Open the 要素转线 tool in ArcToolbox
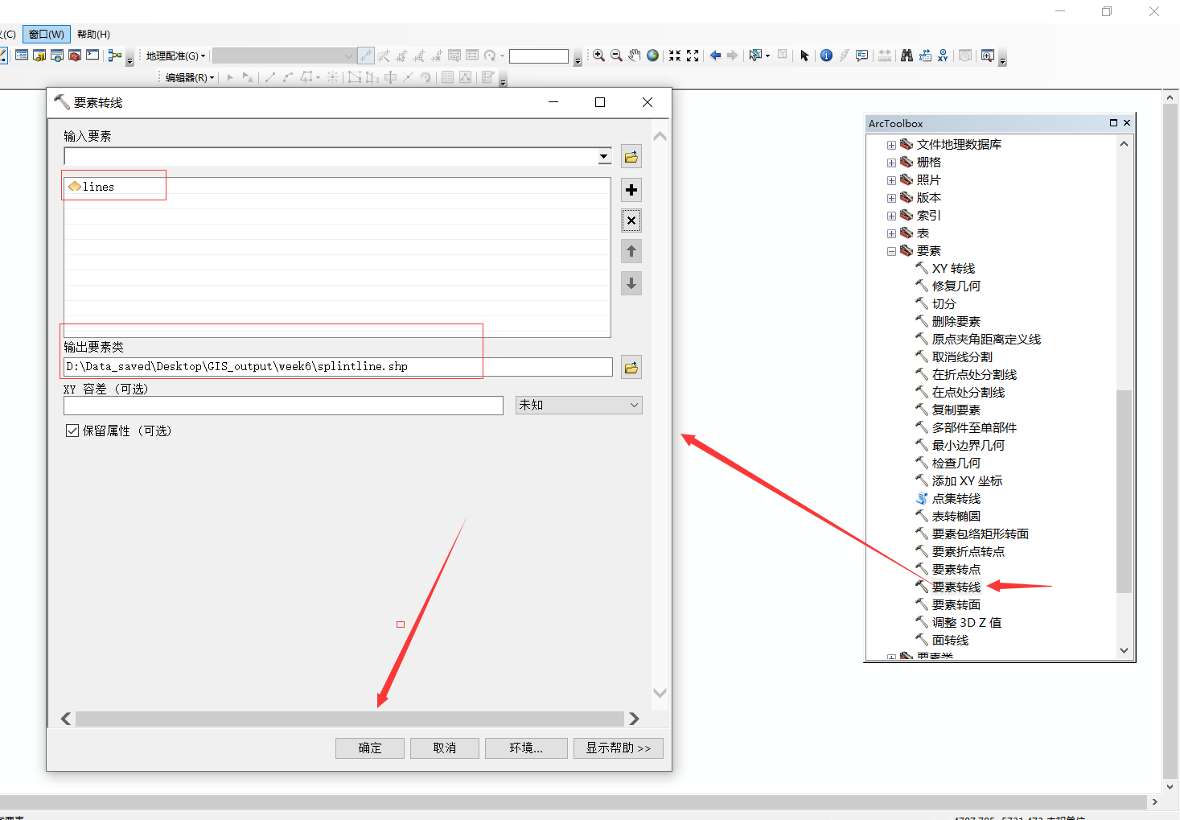Viewport: 1180px width, 820px height. click(x=956, y=587)
